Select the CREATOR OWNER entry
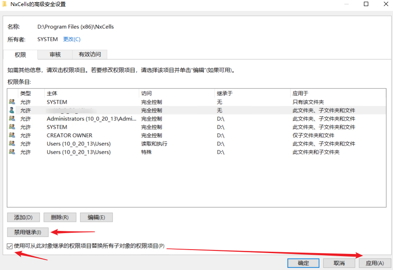Viewport: 393px width, 270px height. tap(196, 135)
